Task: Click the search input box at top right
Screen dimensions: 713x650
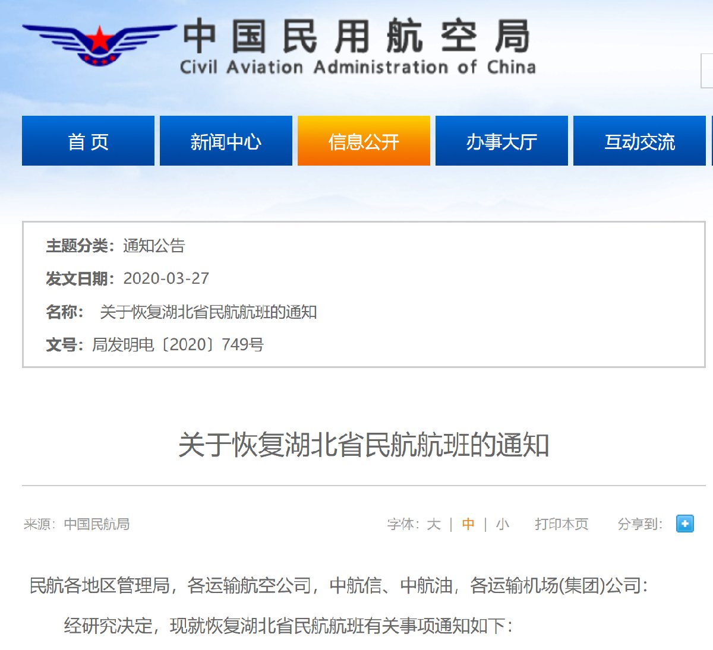Action: [707, 71]
